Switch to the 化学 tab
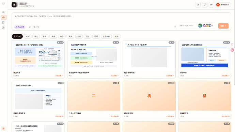235x132 pixels. (x=70, y=36)
